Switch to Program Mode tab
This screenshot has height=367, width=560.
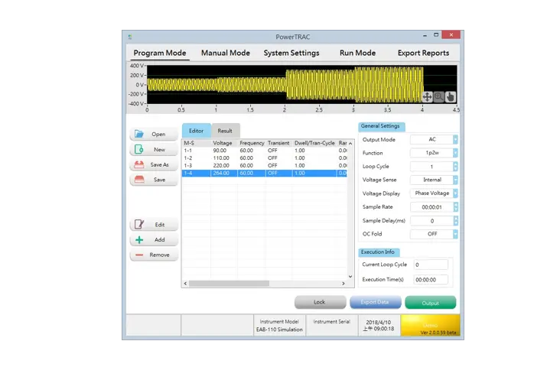[160, 53]
